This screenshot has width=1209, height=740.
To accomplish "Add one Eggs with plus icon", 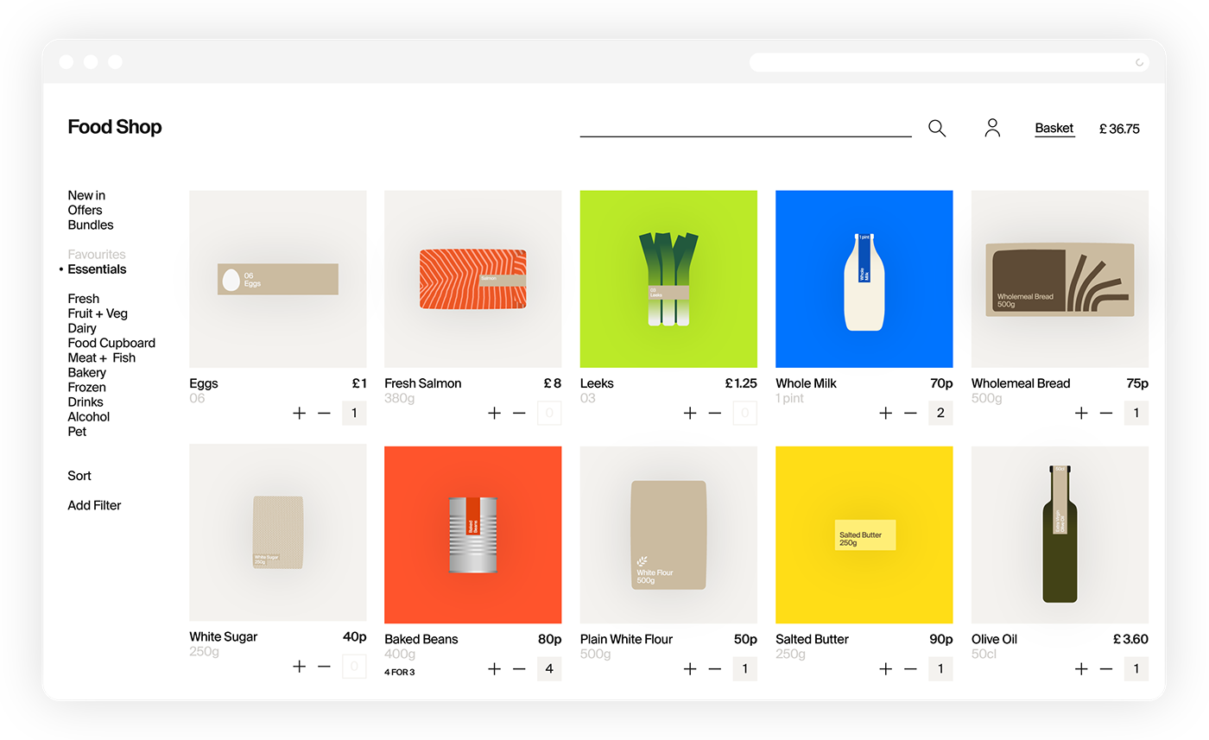I will (299, 414).
